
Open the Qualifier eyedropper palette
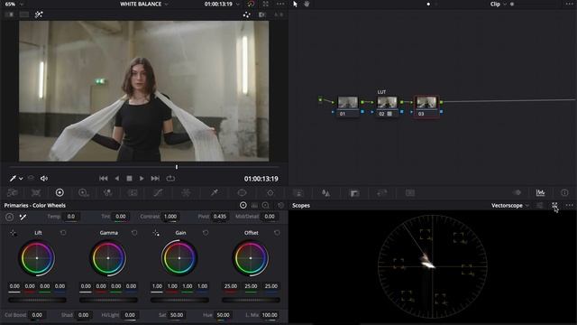tap(215, 192)
